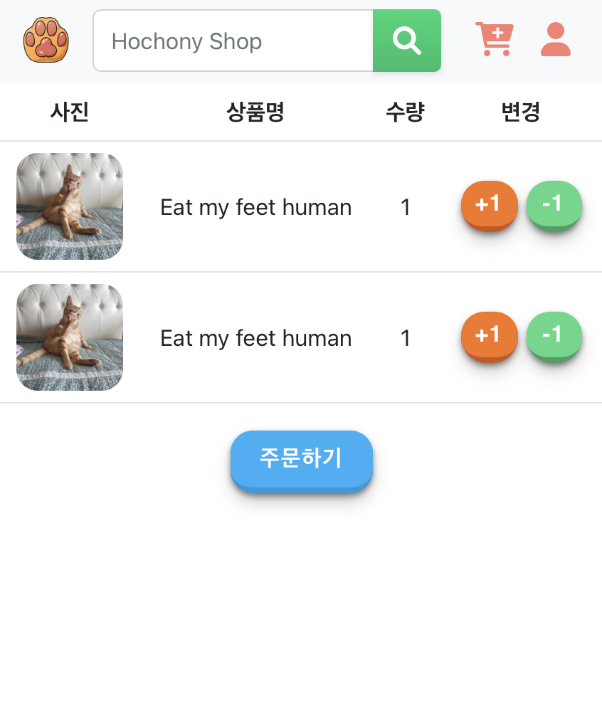The height and width of the screenshot is (701, 602).
Task: Select first row's Eat my feet human name
Action: click(255, 207)
